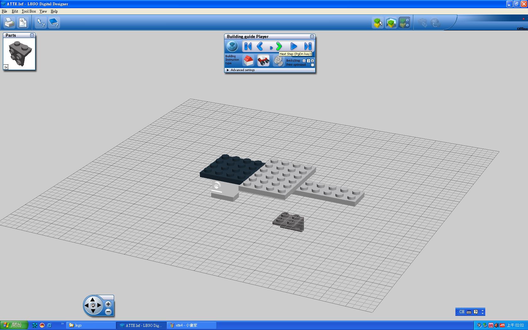Reset the camera view

93,305
